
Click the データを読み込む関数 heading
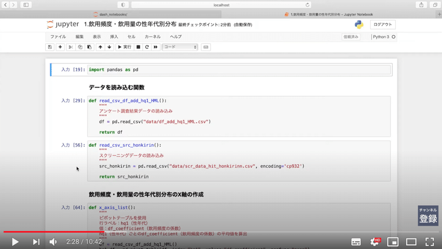tap(117, 87)
